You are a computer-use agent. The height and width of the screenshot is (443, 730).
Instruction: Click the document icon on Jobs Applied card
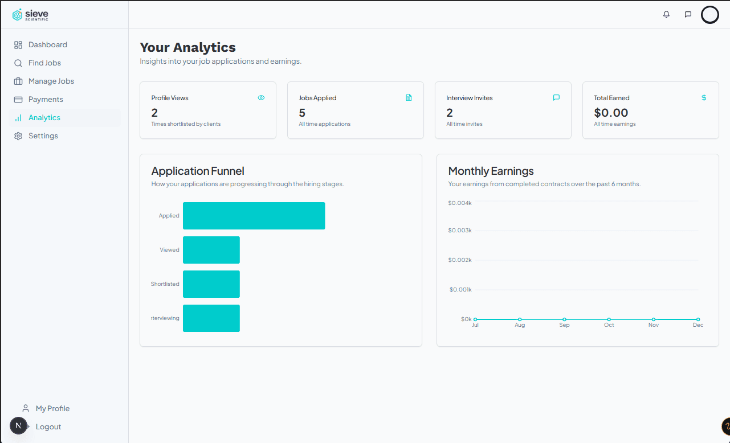pos(409,97)
